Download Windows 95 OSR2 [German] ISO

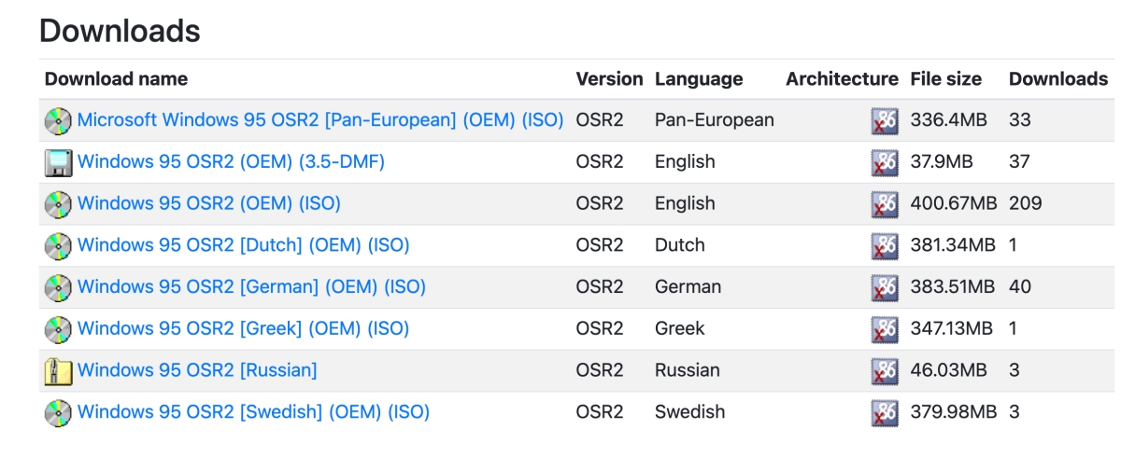click(251, 286)
